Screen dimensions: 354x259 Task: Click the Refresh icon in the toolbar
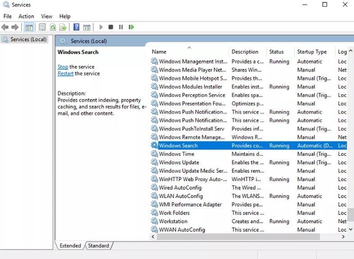(x=53, y=27)
